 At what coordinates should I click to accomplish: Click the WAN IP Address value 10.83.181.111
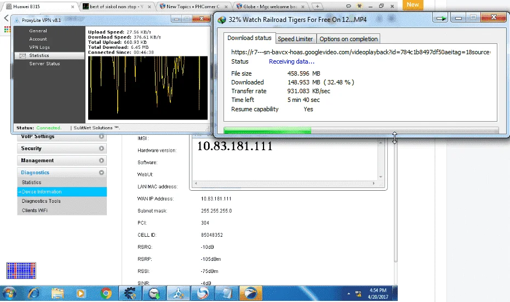[x=216, y=199]
